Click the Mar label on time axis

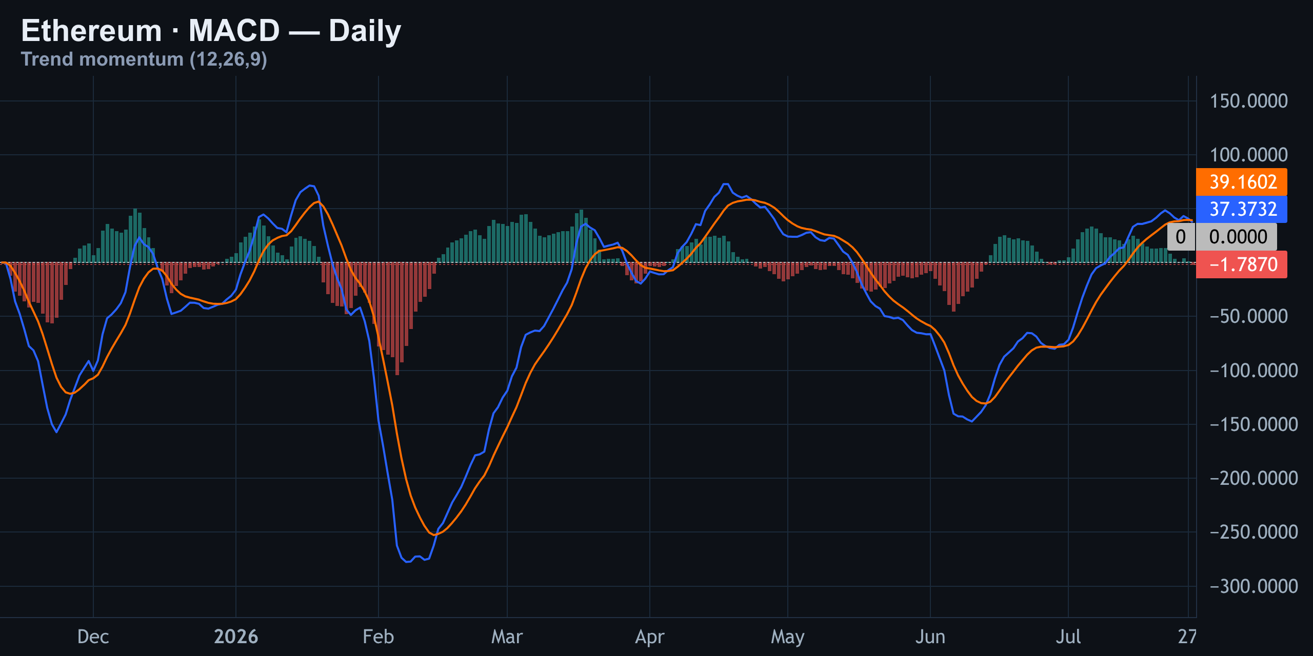pyautogui.click(x=507, y=637)
